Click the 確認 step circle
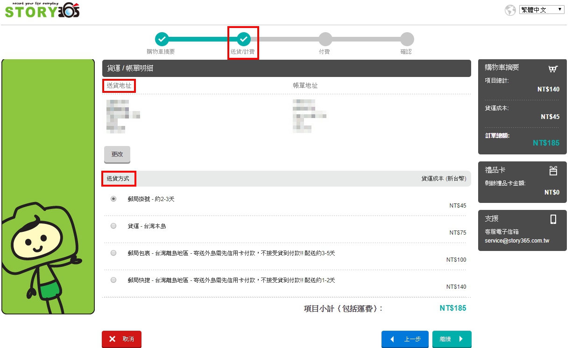Viewport: 572px width, 348px height. pyautogui.click(x=407, y=39)
